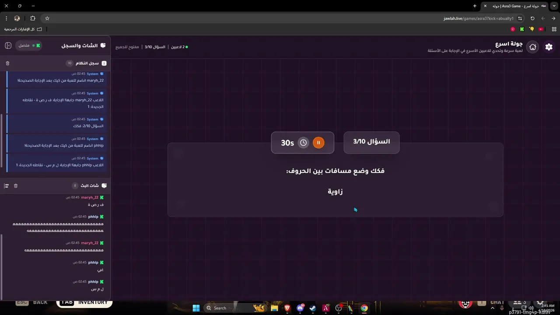The width and height of the screenshot is (560, 315).
Task: Open the browser profile avatar
Action: point(17,18)
